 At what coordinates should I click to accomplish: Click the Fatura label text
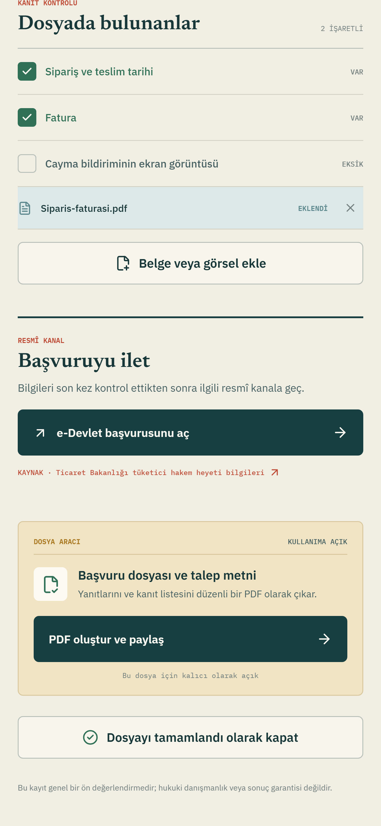(61, 118)
